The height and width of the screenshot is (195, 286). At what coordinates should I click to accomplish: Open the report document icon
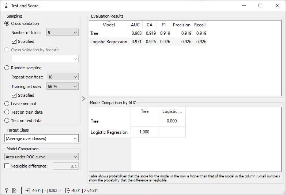(x=14, y=191)
